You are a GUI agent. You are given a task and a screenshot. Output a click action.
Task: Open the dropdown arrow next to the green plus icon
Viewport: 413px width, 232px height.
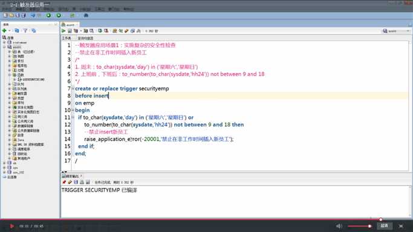(x=10, y=31)
